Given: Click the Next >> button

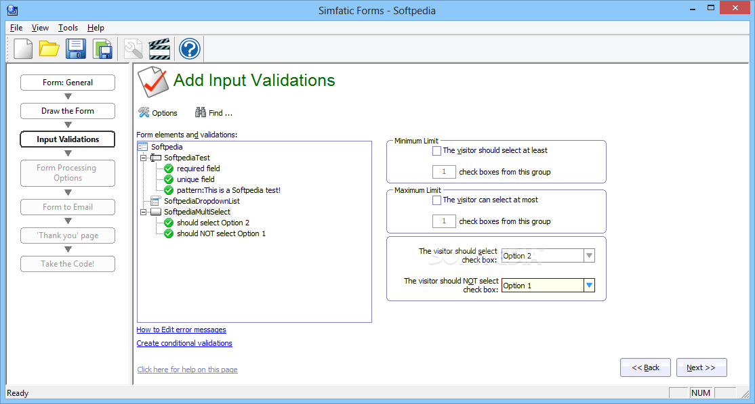Looking at the screenshot, I should [x=701, y=367].
